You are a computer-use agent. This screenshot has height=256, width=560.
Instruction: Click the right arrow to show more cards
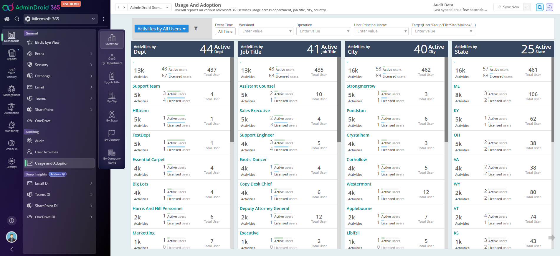coord(551,237)
